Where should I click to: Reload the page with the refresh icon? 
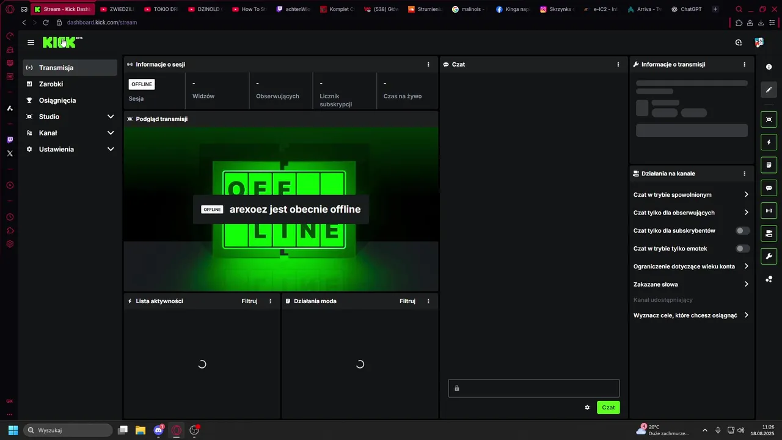(x=46, y=23)
